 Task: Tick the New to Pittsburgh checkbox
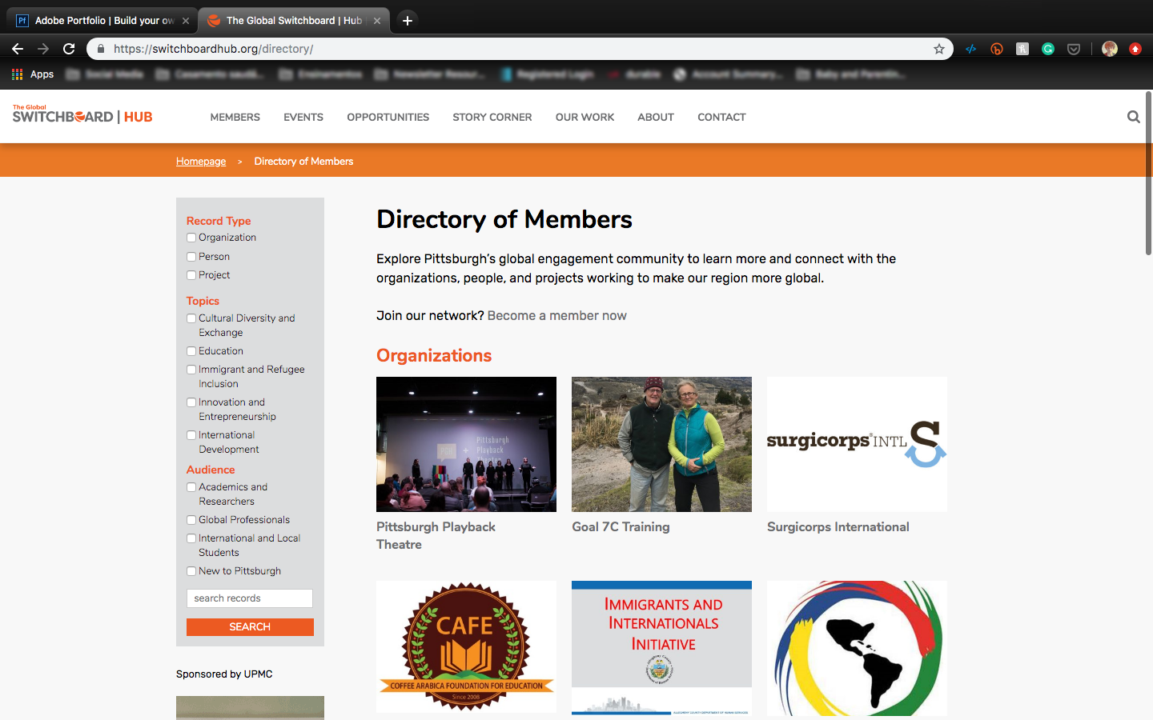click(191, 571)
